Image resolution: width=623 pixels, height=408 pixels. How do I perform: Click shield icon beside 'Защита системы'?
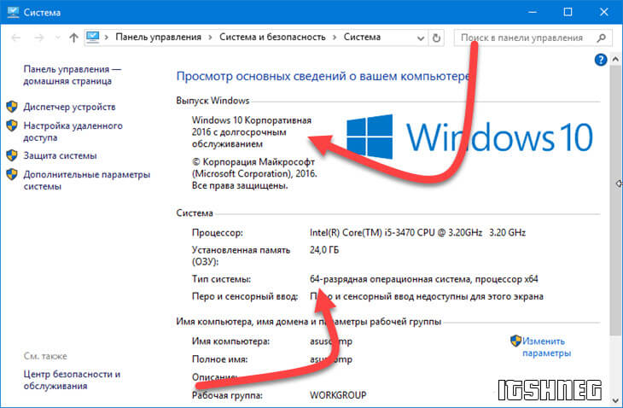tap(12, 155)
